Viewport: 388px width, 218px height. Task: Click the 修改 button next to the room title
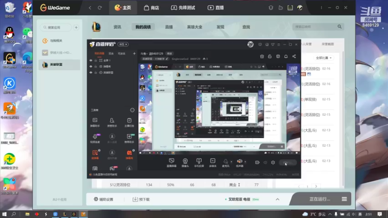point(169,54)
